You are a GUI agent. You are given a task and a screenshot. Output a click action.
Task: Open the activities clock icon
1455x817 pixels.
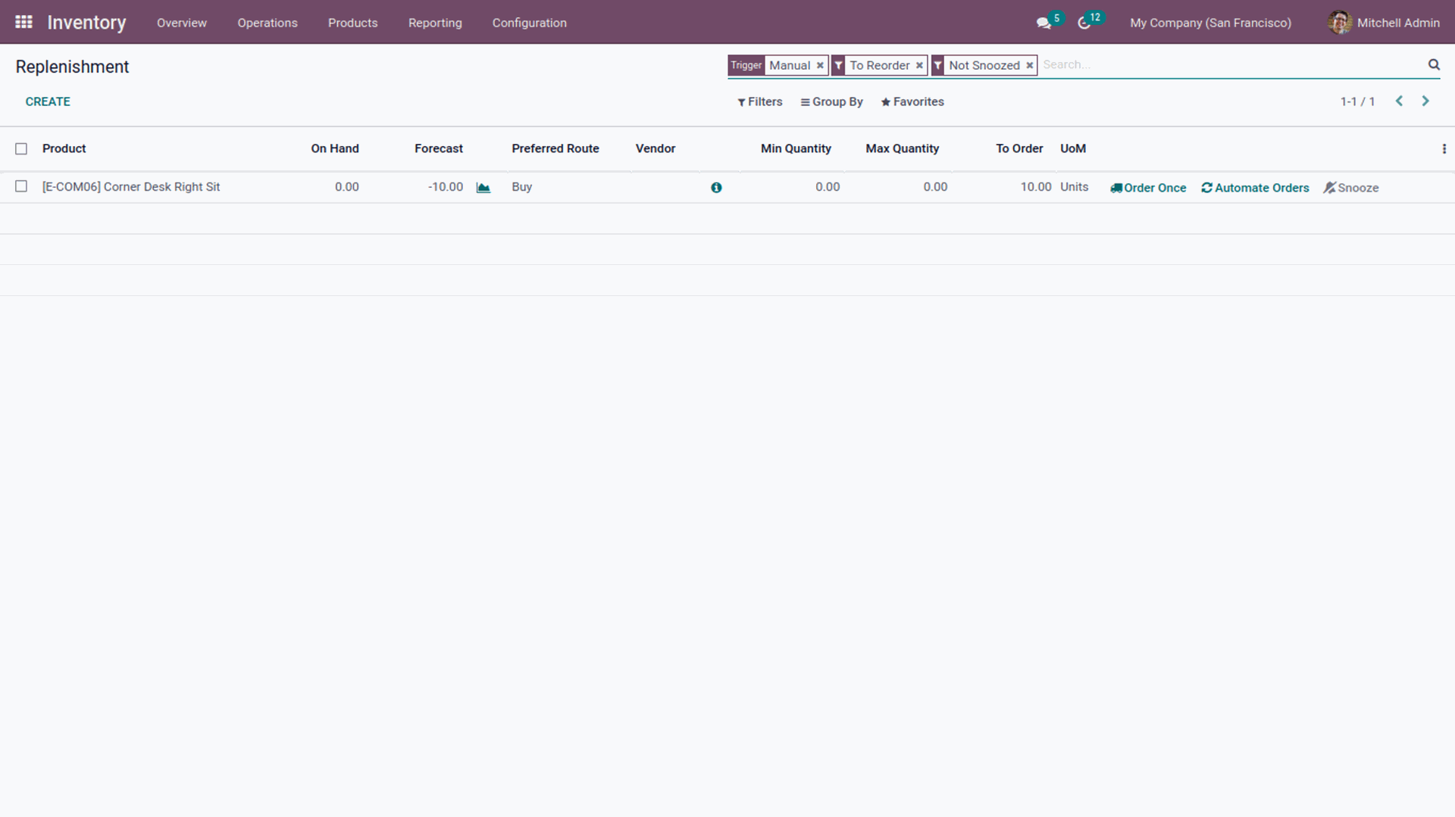coord(1084,23)
